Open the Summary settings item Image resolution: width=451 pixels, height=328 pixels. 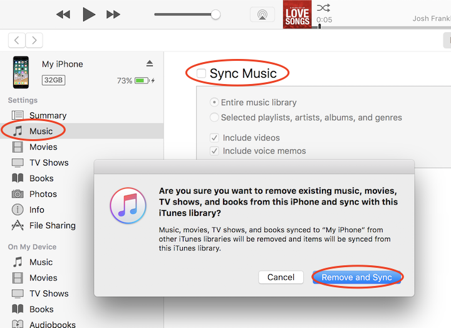(81, 115)
